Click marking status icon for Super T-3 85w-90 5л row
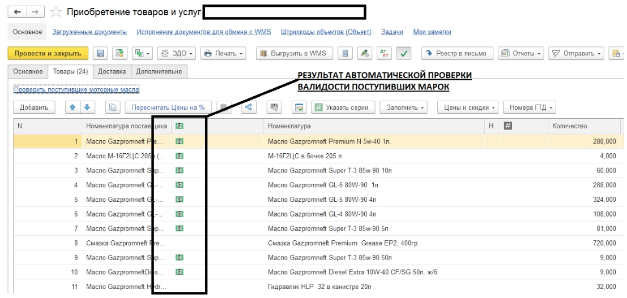Viewport: 627px width, 298px height. [x=180, y=228]
